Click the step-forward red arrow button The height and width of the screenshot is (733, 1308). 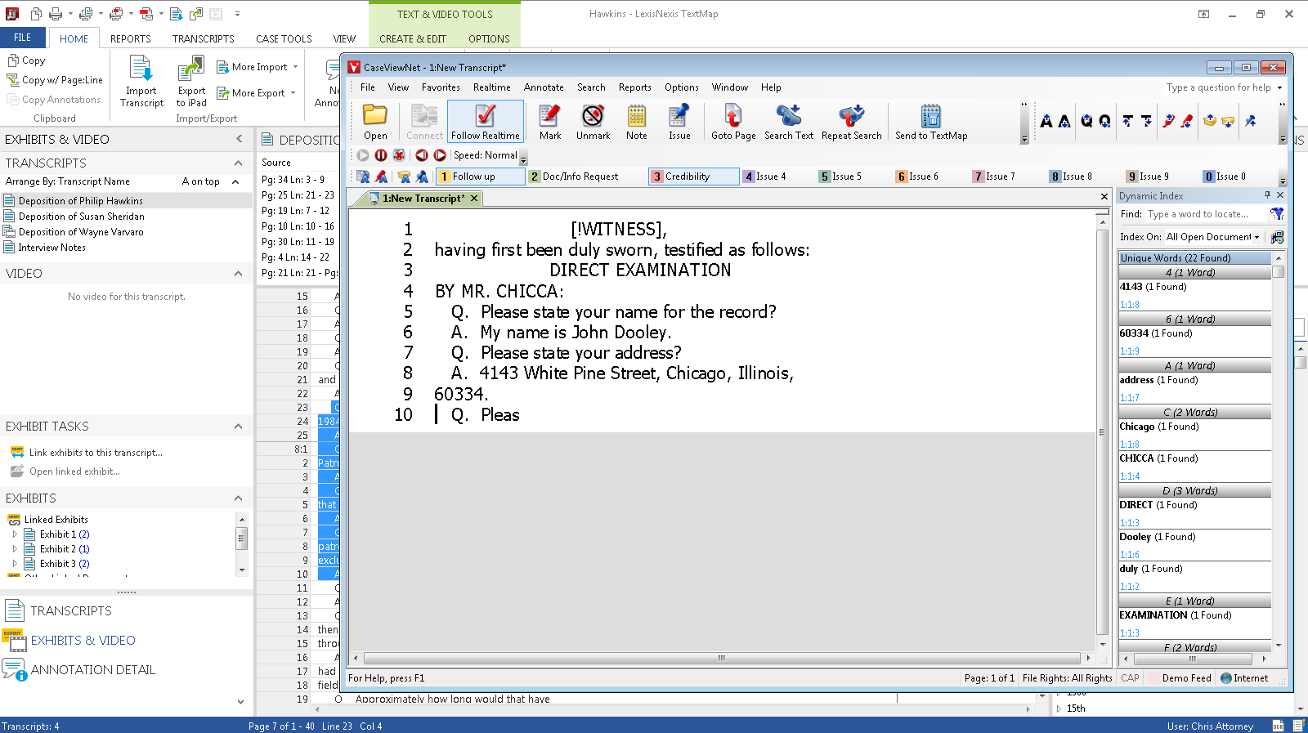click(x=440, y=155)
